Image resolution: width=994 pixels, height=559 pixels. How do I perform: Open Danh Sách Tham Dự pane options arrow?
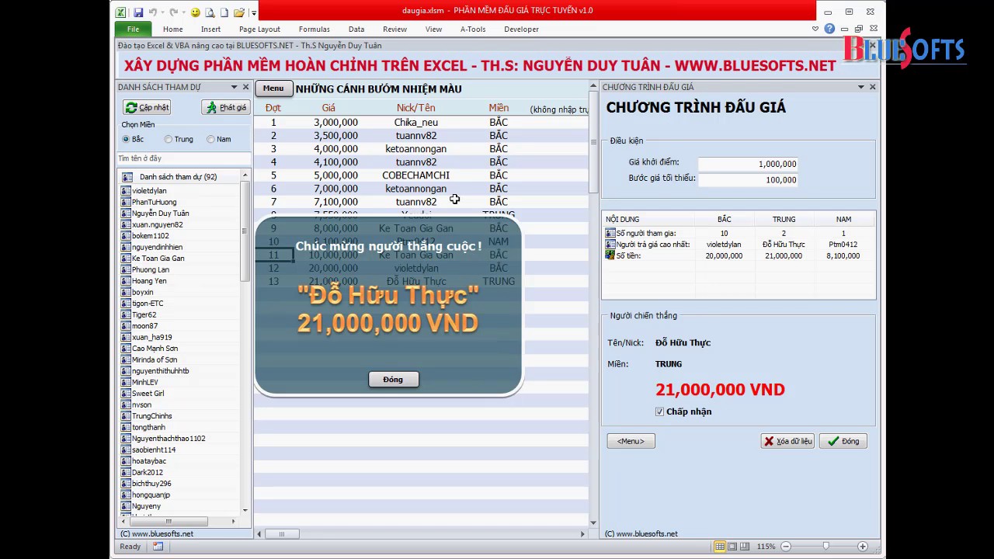tap(234, 87)
